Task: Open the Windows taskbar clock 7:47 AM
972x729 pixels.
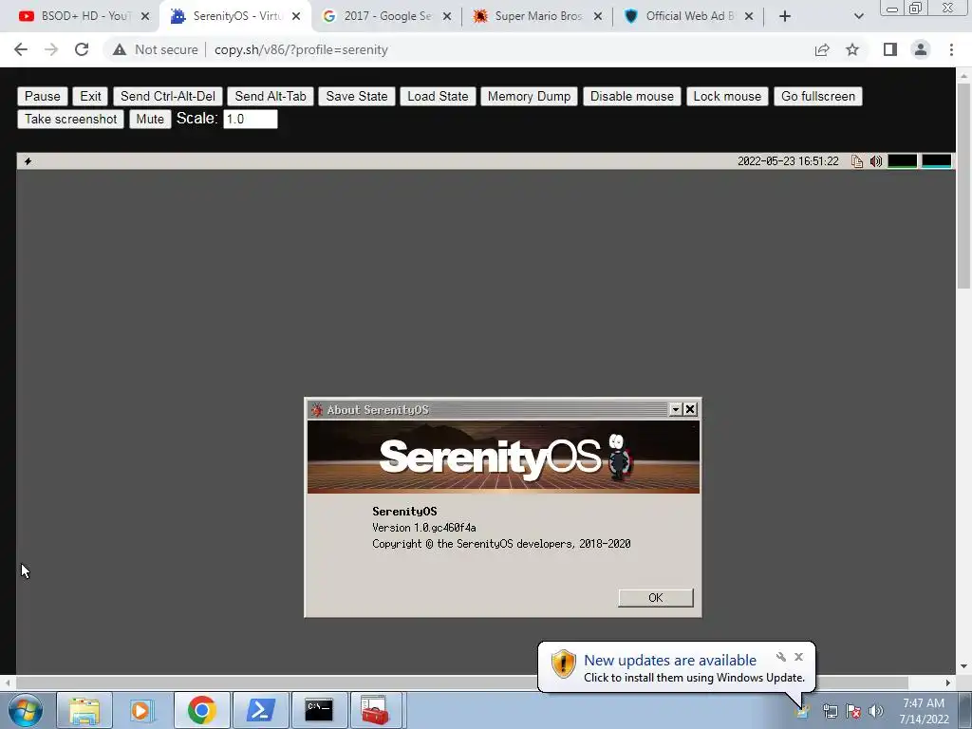Action: [924, 711]
